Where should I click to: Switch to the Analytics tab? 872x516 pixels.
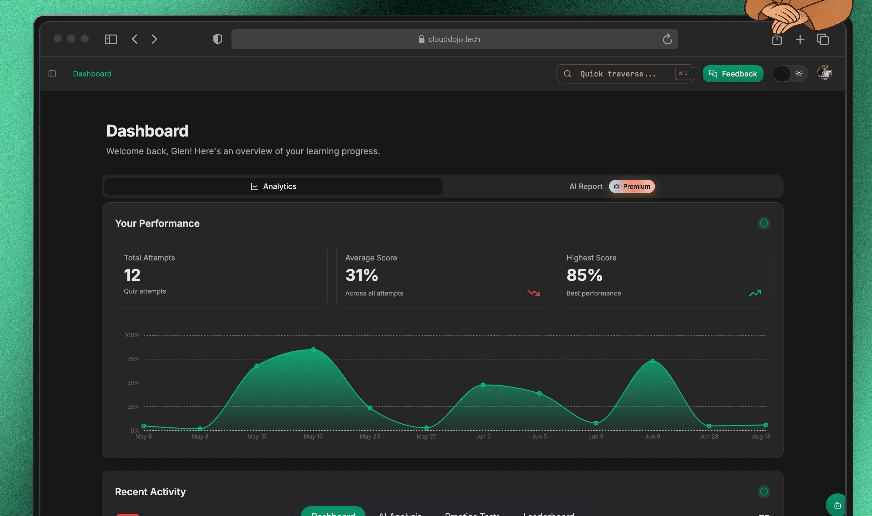pyautogui.click(x=273, y=186)
